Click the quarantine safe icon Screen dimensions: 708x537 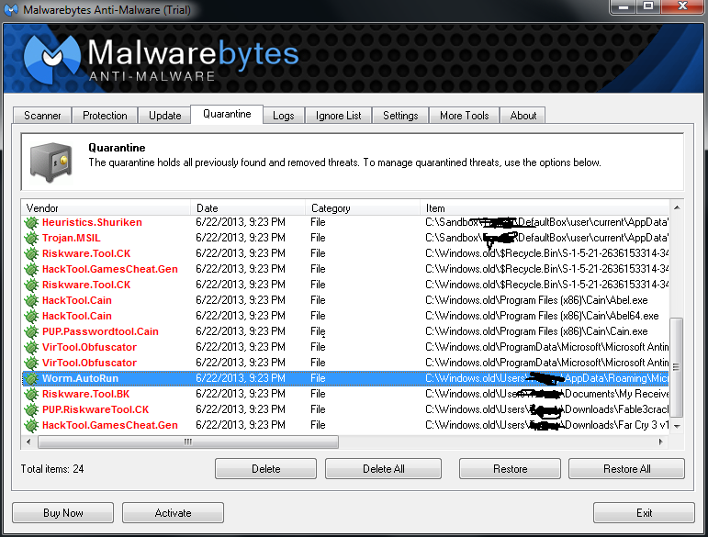coord(51,162)
